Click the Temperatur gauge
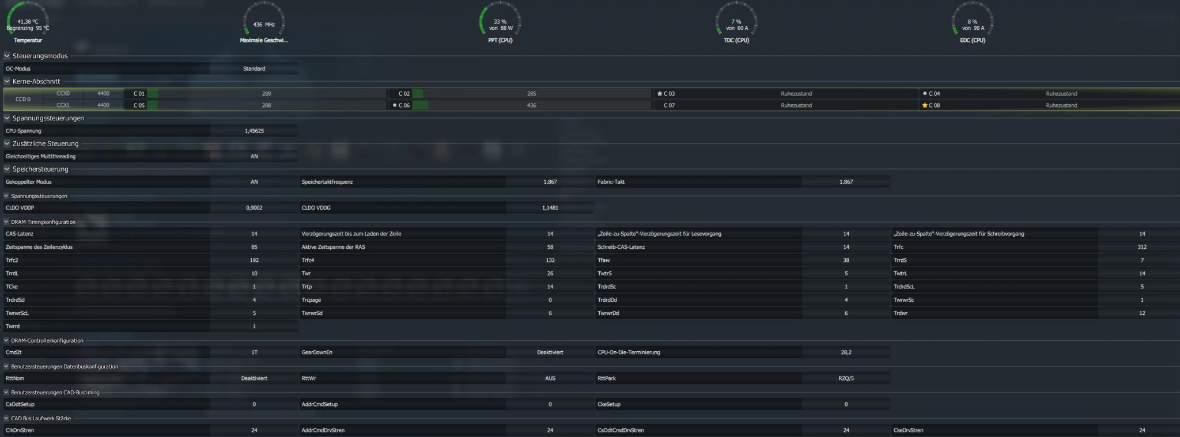Screen dimensions: 1180x437 click(x=28, y=23)
